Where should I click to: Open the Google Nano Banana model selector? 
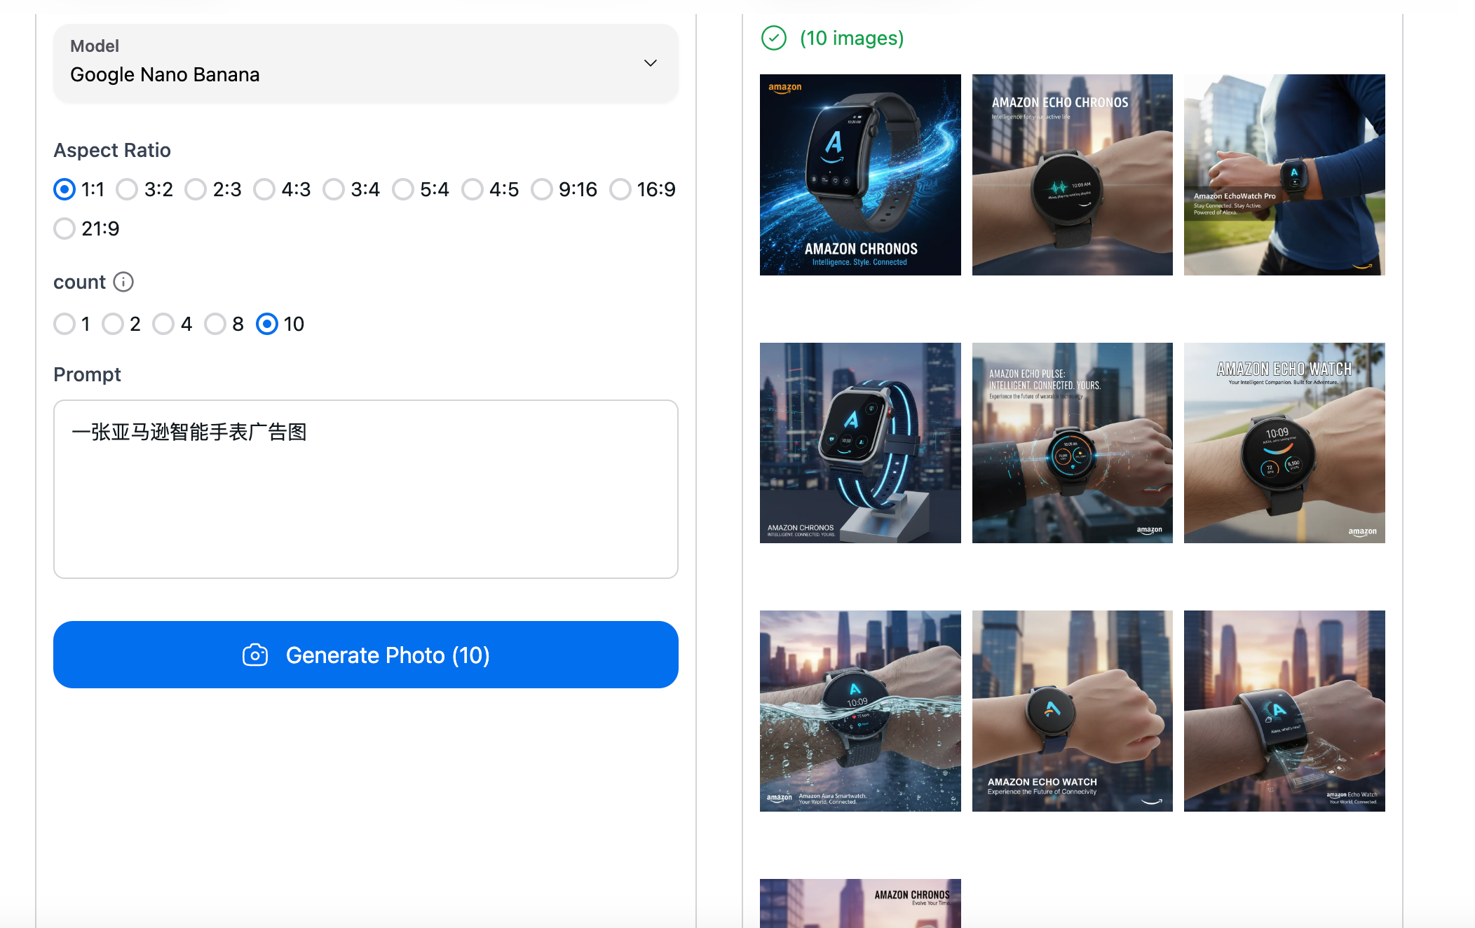pos(365,63)
